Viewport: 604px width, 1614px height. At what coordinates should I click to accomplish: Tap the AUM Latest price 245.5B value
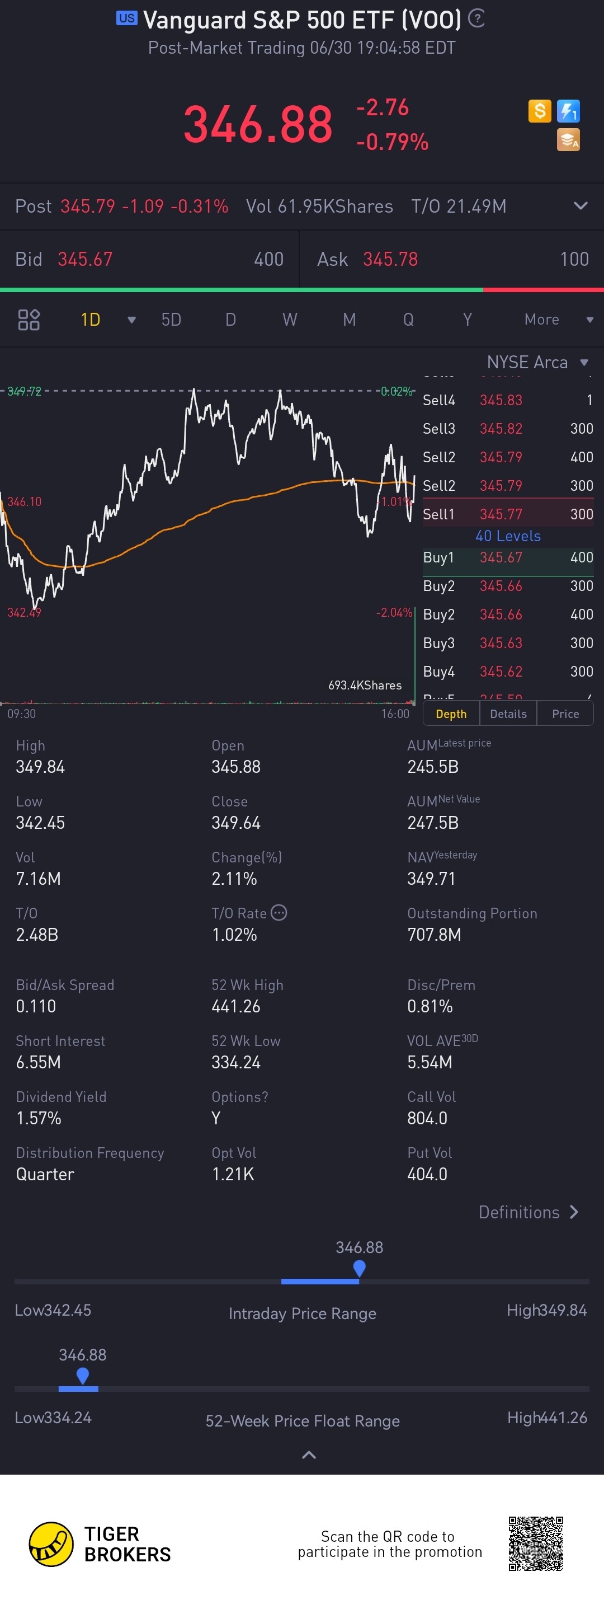[x=433, y=766]
